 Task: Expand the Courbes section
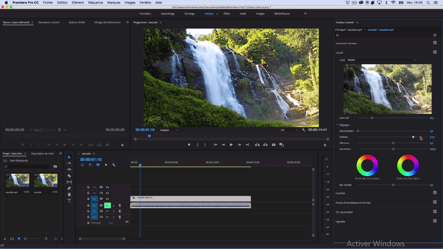point(340,193)
